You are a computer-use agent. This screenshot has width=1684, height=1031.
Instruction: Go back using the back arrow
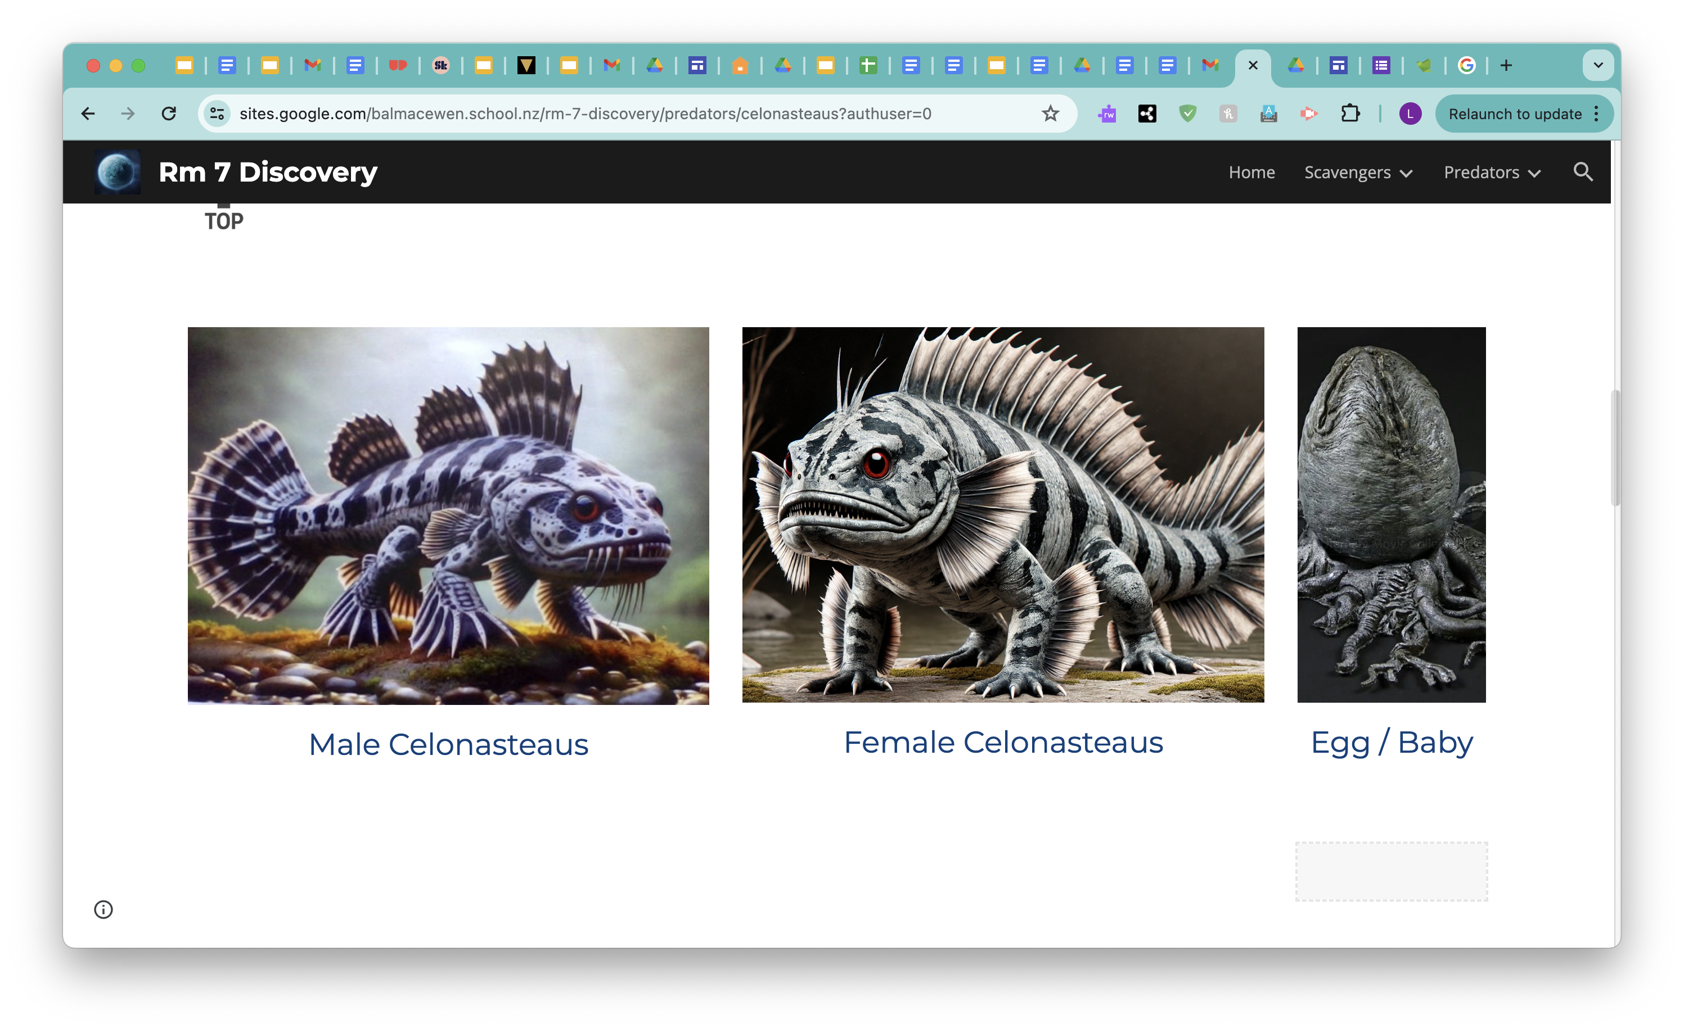click(88, 114)
